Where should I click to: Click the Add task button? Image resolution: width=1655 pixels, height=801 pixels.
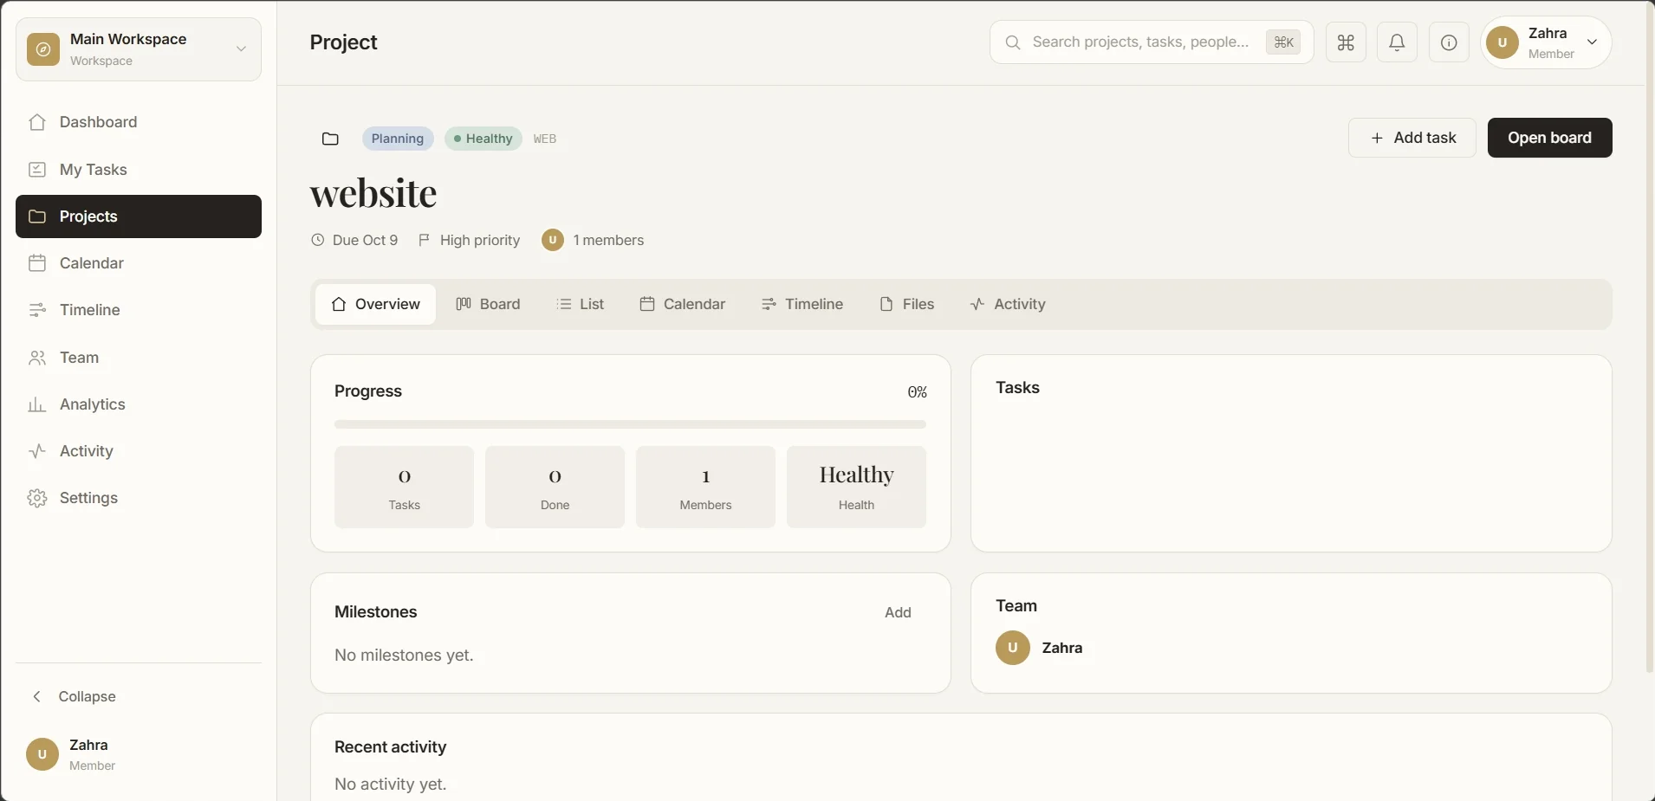pyautogui.click(x=1412, y=138)
